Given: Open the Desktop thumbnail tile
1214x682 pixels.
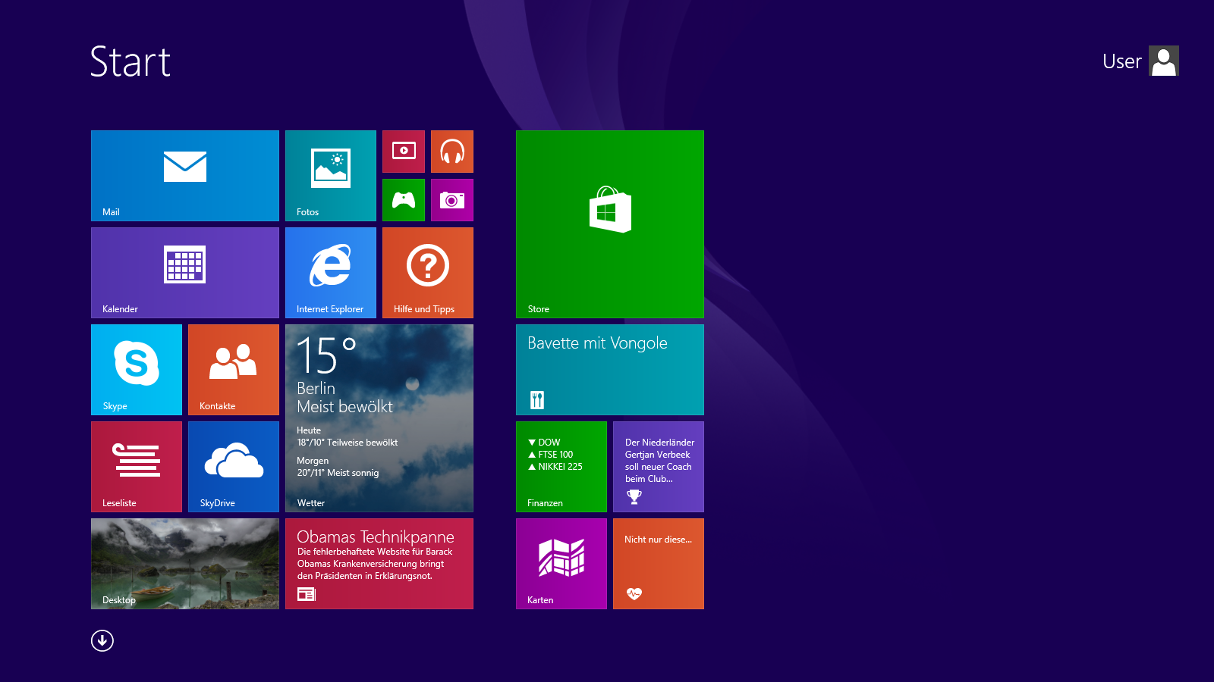Looking at the screenshot, I should 185,564.
